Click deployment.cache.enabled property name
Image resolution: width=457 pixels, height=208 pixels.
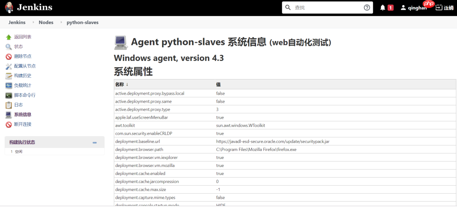click(140, 174)
